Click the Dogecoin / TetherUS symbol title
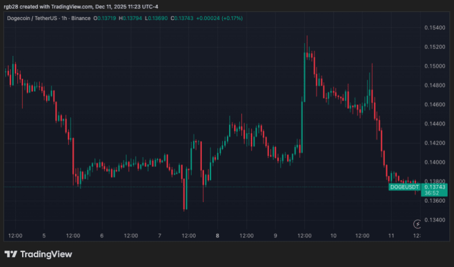The image size is (454, 267). (32, 18)
